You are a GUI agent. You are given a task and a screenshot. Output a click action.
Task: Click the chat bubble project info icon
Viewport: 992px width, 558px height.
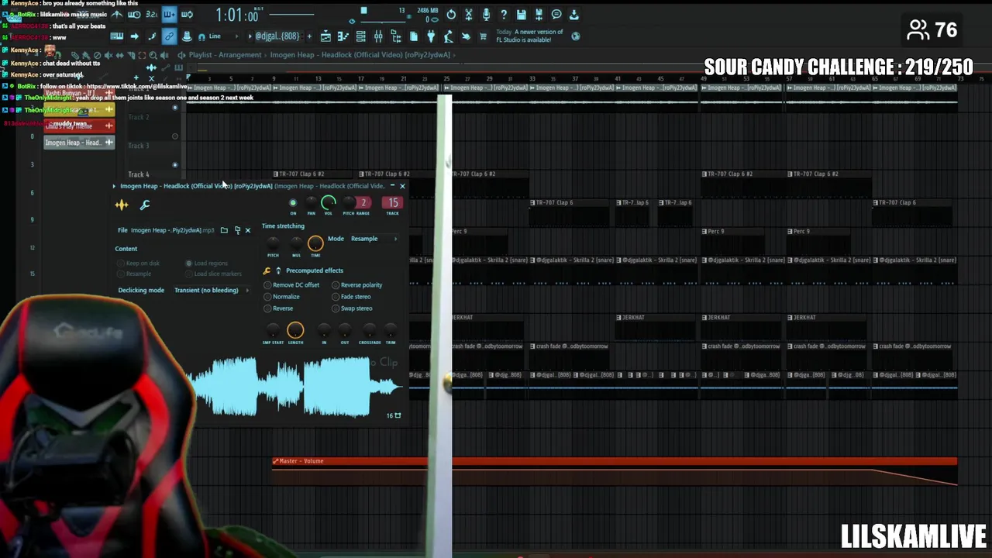tap(556, 15)
